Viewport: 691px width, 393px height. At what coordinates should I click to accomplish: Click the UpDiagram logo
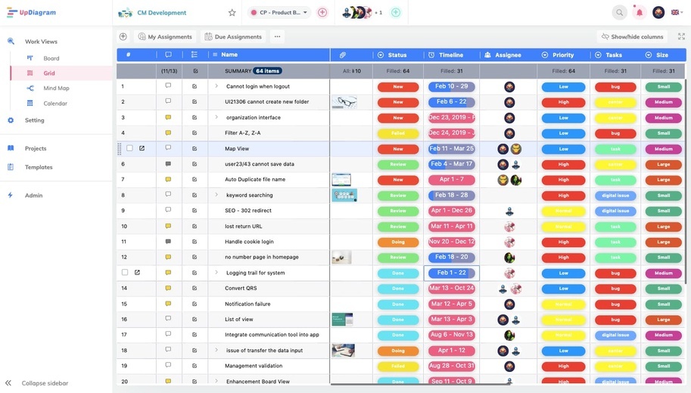point(31,12)
